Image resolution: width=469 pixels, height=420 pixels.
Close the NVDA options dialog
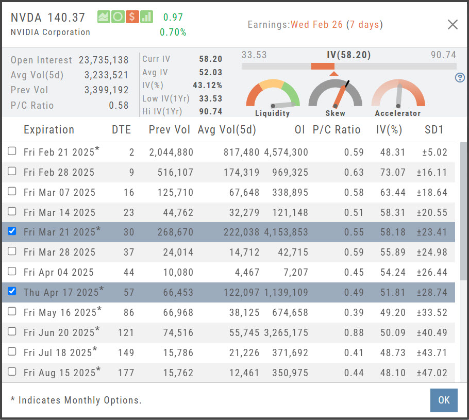(453, 25)
